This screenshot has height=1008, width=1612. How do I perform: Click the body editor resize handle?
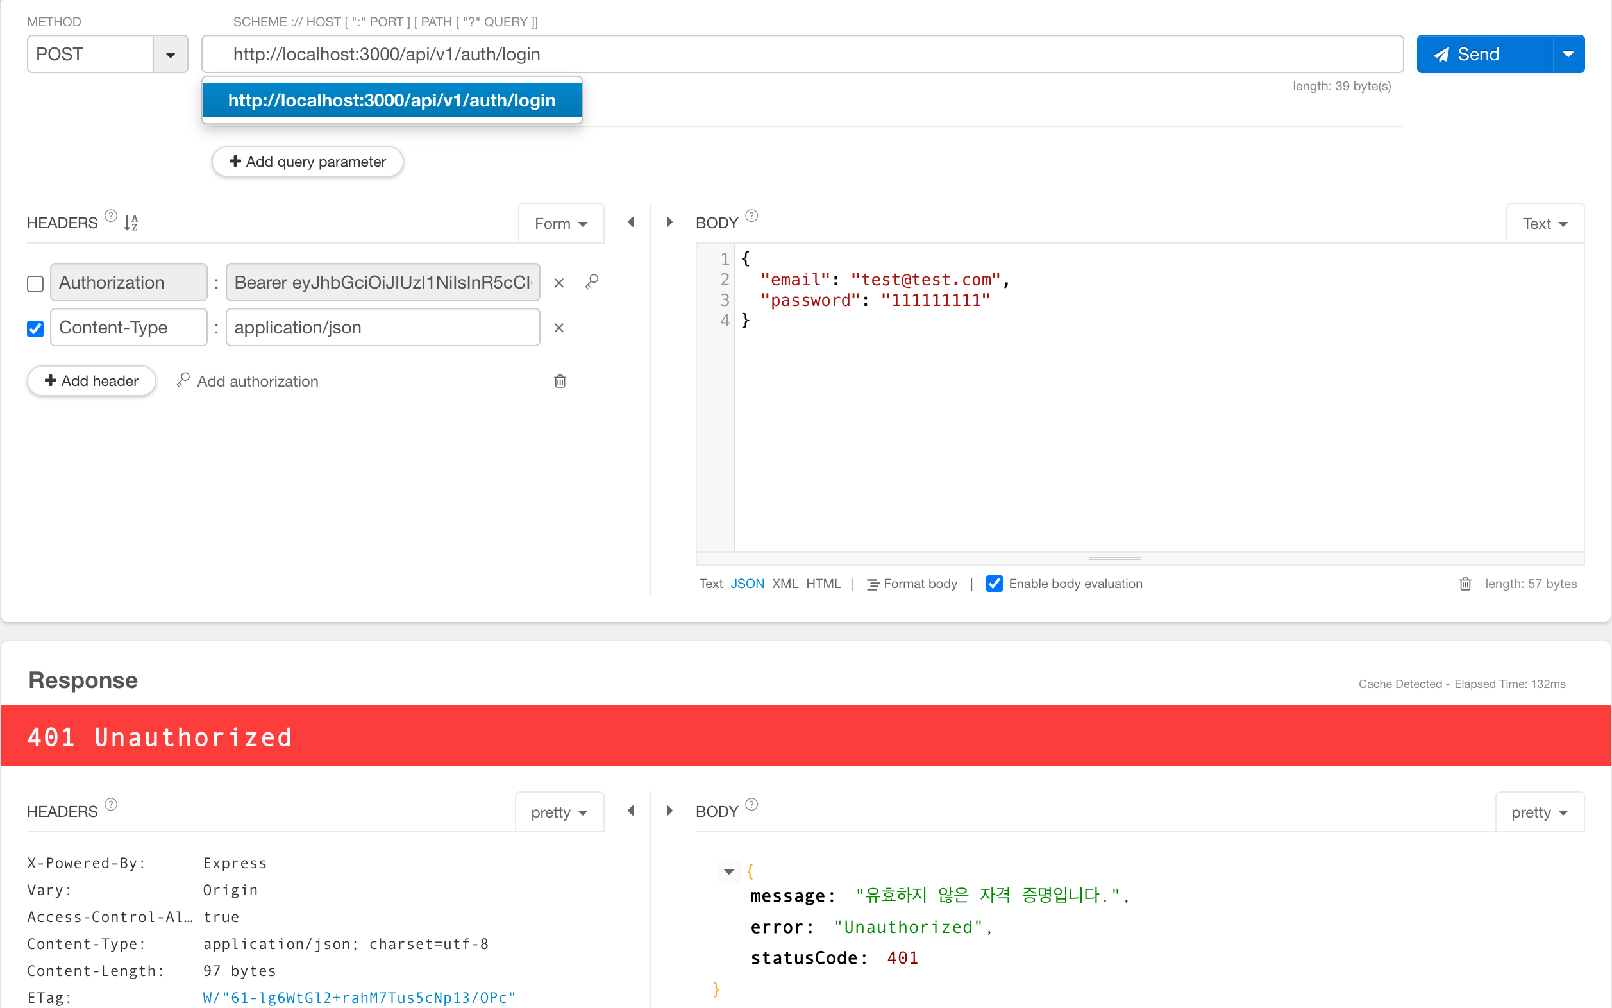(1114, 558)
